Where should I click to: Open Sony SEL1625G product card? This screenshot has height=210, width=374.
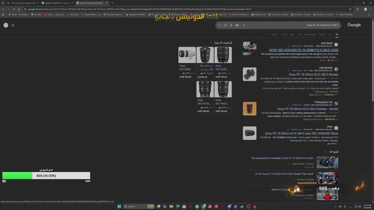pyautogui.click(x=223, y=63)
